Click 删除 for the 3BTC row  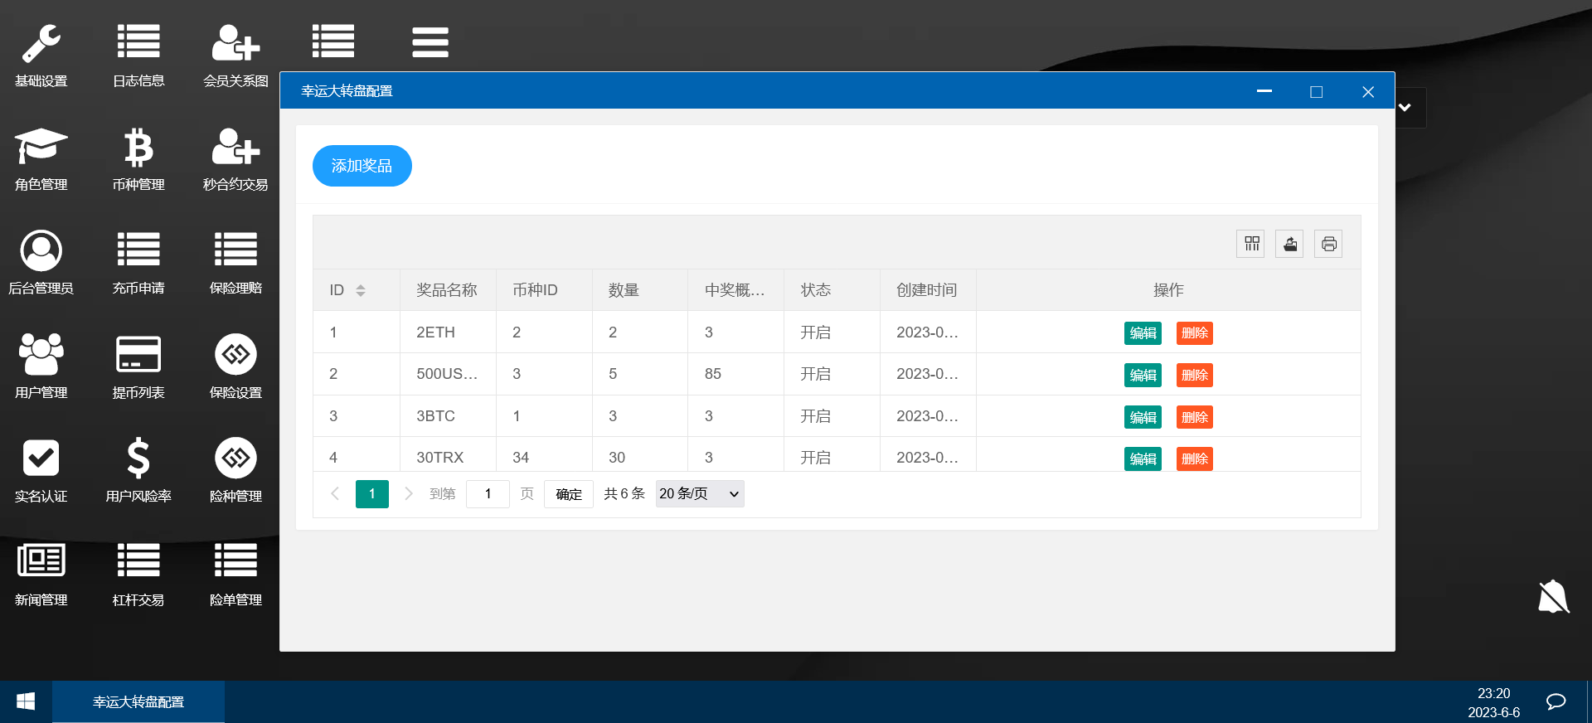1194,417
